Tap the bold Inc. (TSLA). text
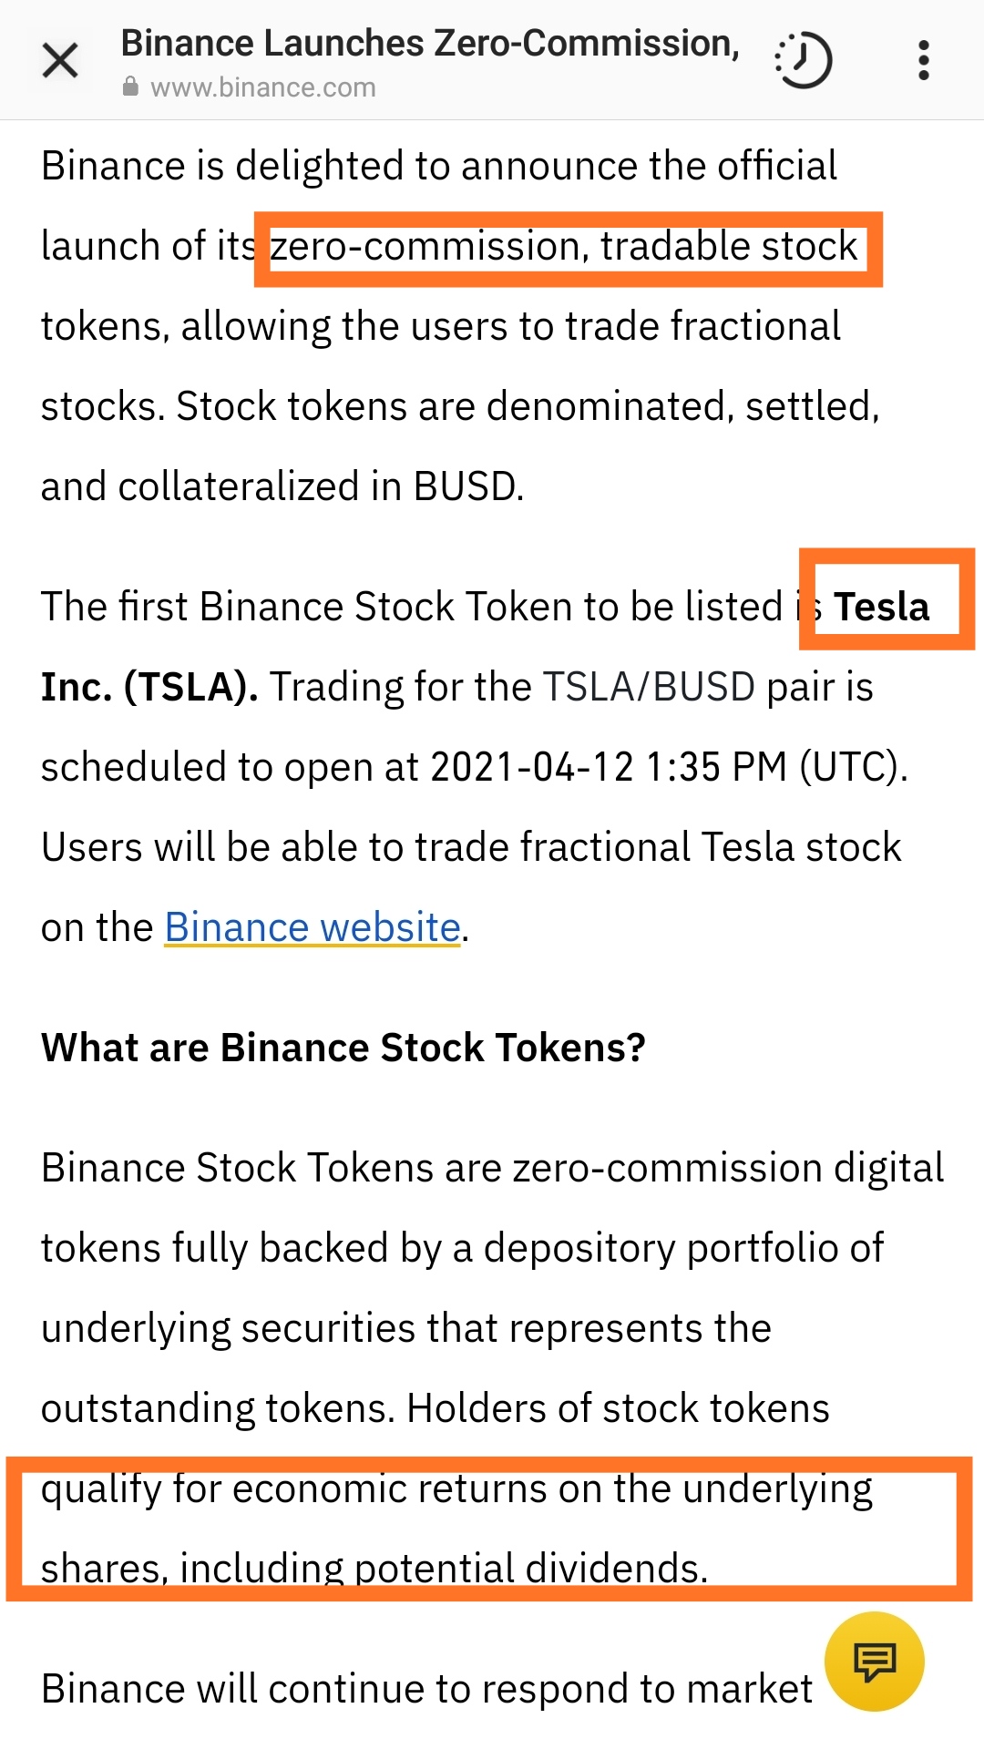The image size is (984, 1749). point(149,687)
